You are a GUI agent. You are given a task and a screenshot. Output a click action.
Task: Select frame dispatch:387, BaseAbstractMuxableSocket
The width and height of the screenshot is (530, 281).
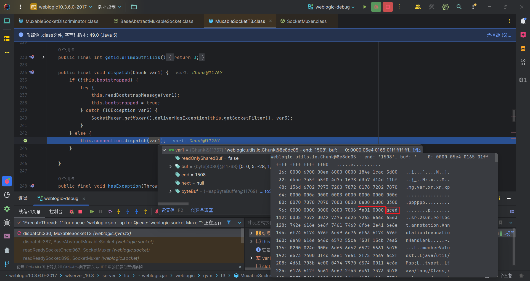pyautogui.click(x=88, y=242)
